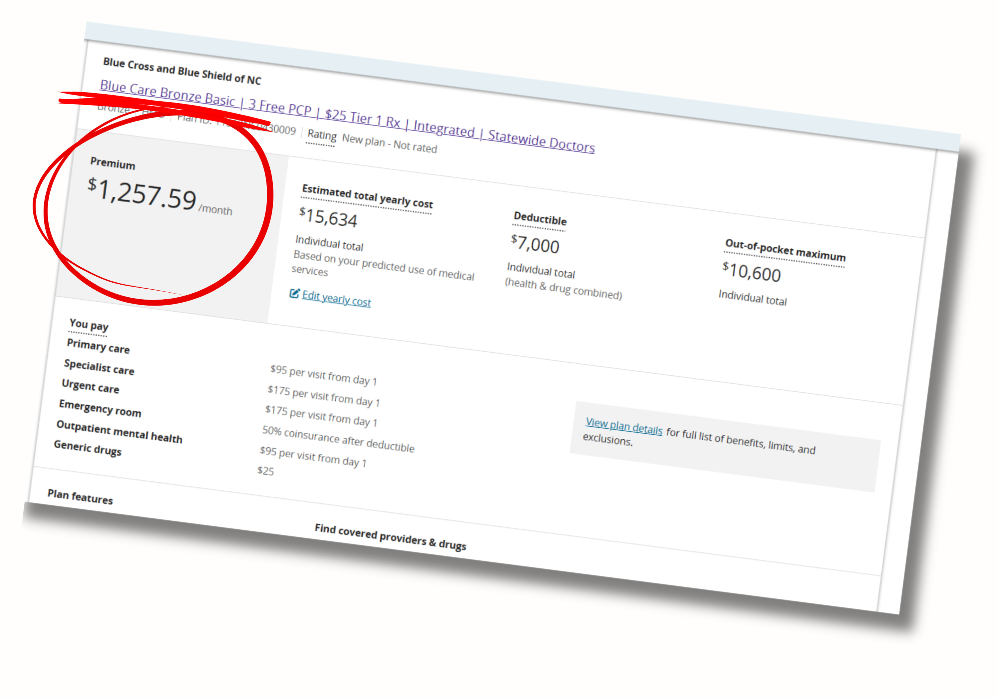Click the Estimated total yearly cost label
The width and height of the screenshot is (998, 699).
click(367, 197)
